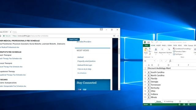Image resolution: width=196 pixels, height=110 pixels.
Task: Toggle the North Carolina X checkbox
Action: [x=149, y=75]
